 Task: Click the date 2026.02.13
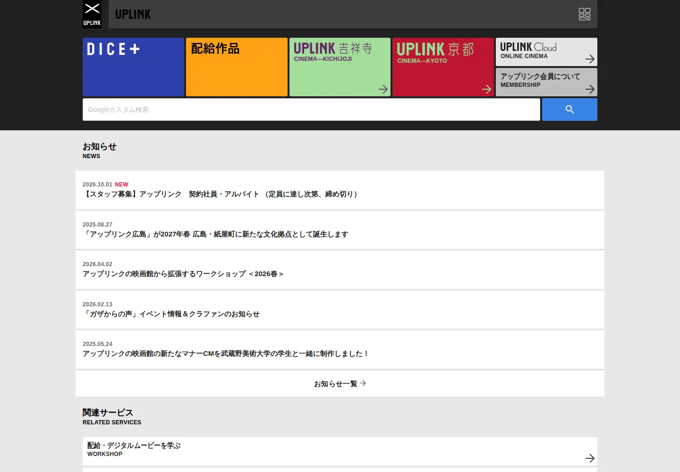point(97,304)
